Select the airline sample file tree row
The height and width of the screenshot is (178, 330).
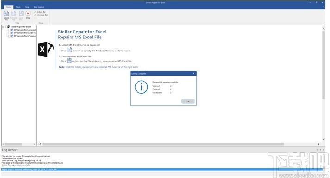[x=25, y=30]
